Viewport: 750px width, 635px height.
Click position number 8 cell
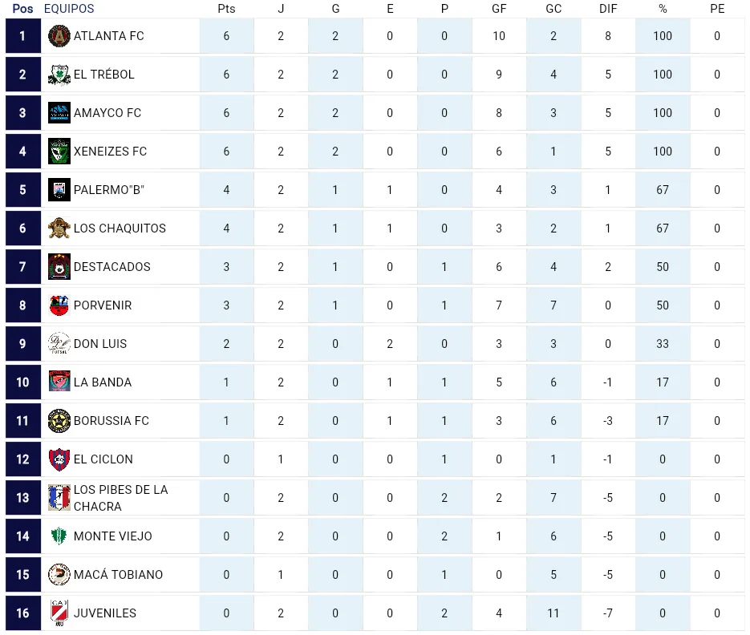22,305
